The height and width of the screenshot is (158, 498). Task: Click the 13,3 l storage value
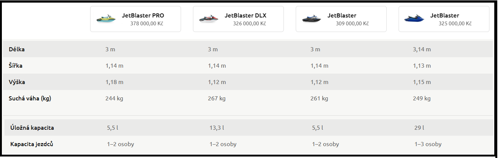click(217, 128)
